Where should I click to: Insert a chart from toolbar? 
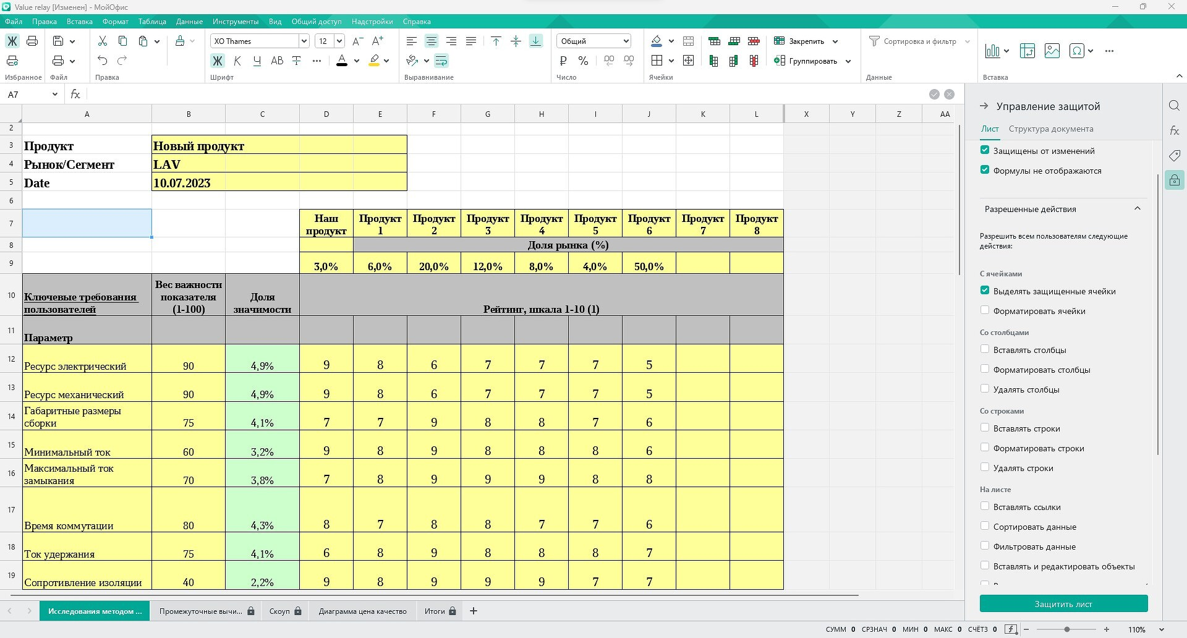[992, 51]
